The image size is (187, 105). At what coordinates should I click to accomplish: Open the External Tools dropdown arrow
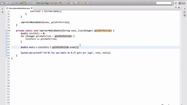(49, 3)
